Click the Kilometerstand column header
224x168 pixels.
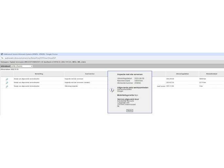(212, 74)
